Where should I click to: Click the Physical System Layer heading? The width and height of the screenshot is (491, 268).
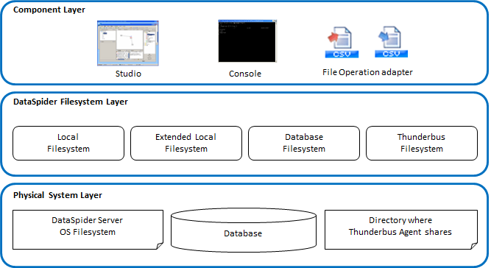[x=57, y=195]
